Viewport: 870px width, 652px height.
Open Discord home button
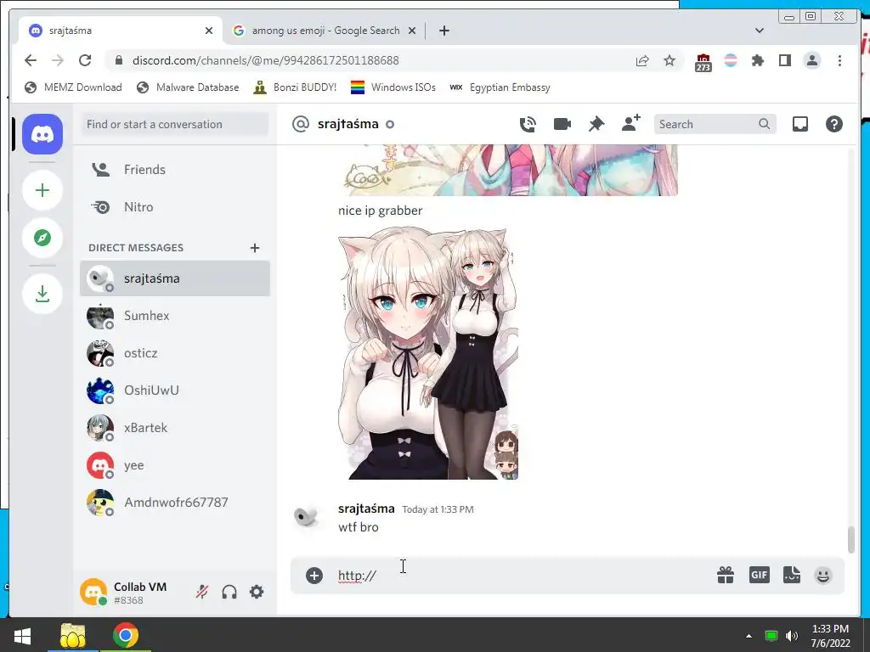pos(42,134)
